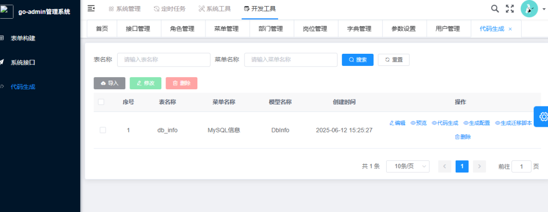
Task: Focus the 菜单名称 input field
Action: click(x=291, y=60)
